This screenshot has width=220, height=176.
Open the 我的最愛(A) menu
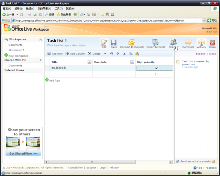[x=44, y=9]
